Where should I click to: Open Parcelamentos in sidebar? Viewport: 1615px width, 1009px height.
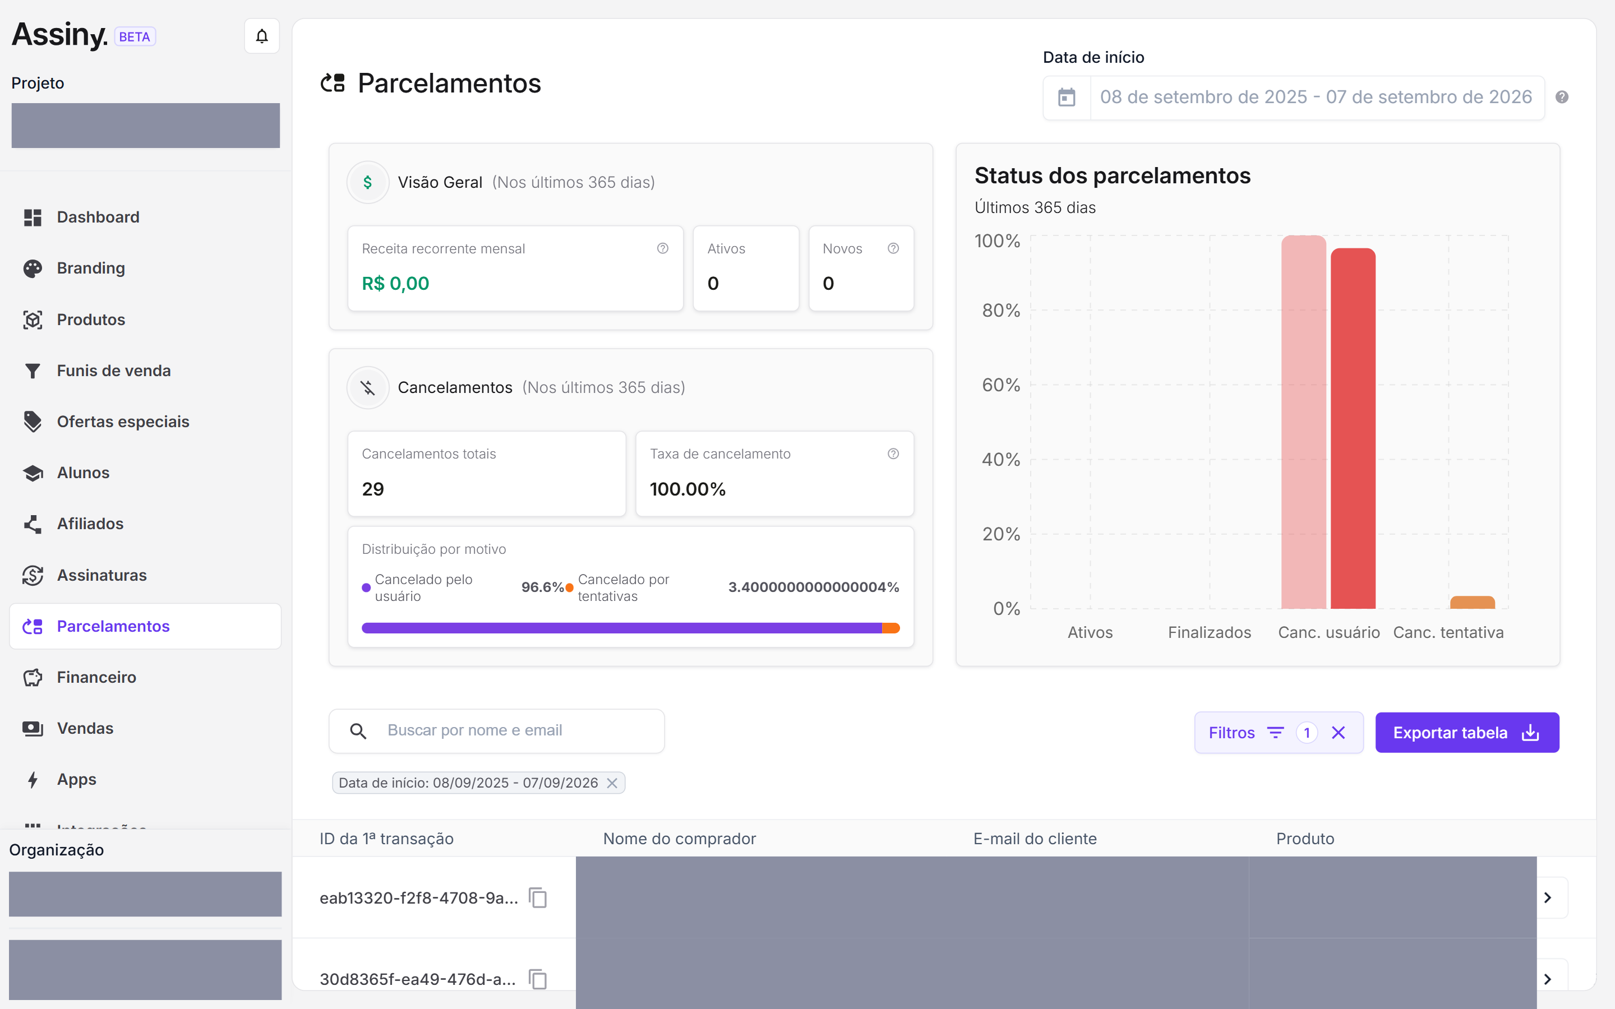(145, 627)
